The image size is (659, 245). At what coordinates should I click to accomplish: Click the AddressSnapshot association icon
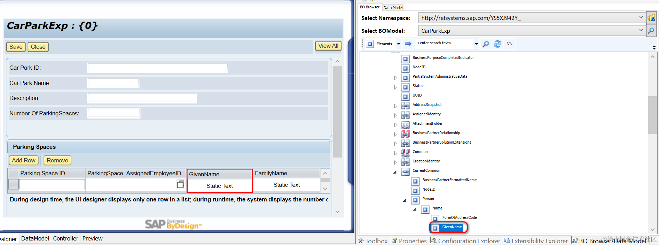[x=405, y=106]
